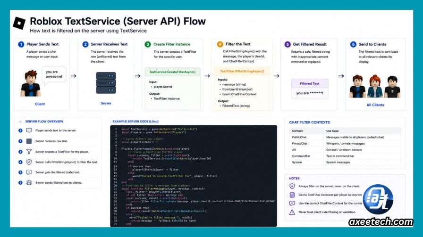This screenshot has width=423, height=237.
Task: Click the Roblox logo beside the title
Action: click(x=19, y=23)
